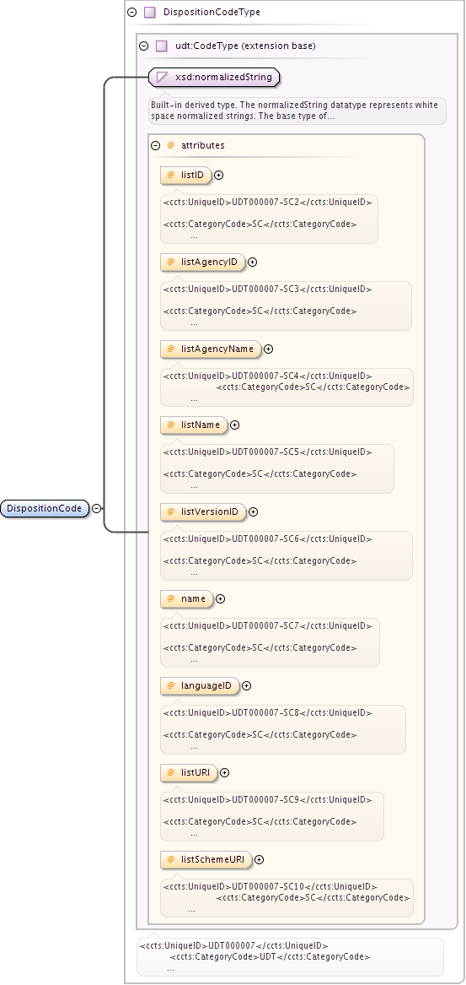Expand the name attribute
The width and height of the screenshot is (466, 985).
220,599
